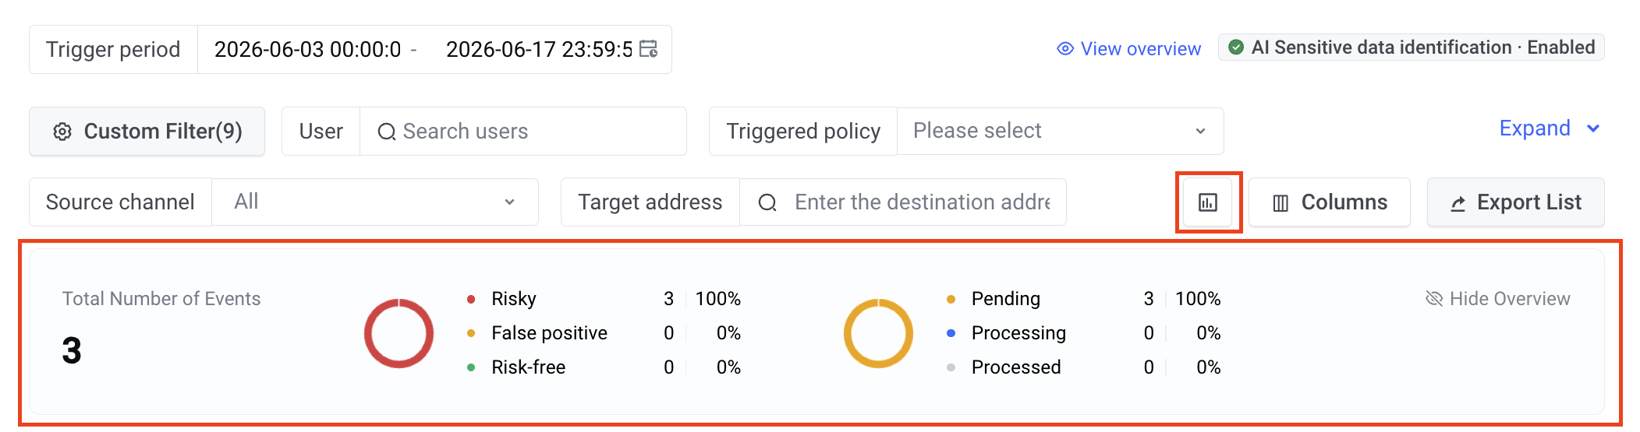Click the magnifier icon in Search users

386,132
